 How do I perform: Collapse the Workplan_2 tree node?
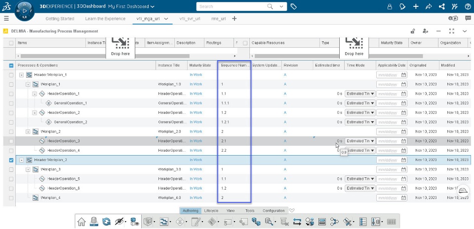coord(28,131)
